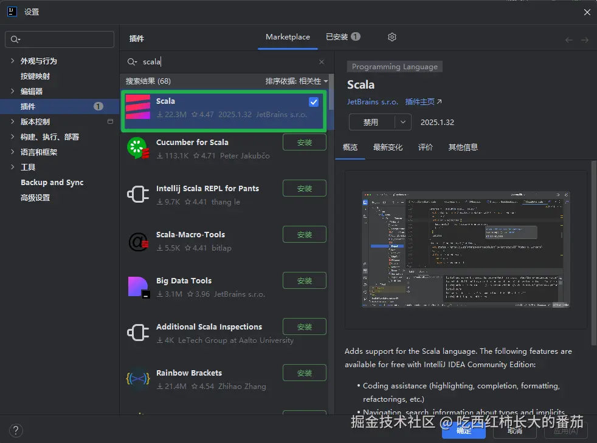
Task: Expand 语言和框架 settings section
Action: pos(13,152)
